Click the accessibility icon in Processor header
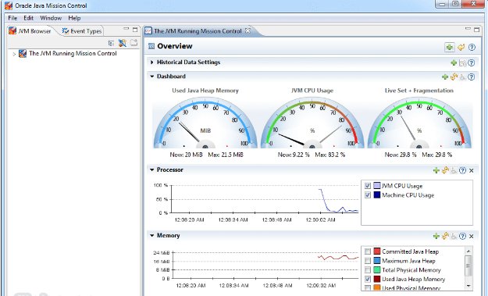Screen dimensions: 488x296 pyautogui.click(x=454, y=170)
